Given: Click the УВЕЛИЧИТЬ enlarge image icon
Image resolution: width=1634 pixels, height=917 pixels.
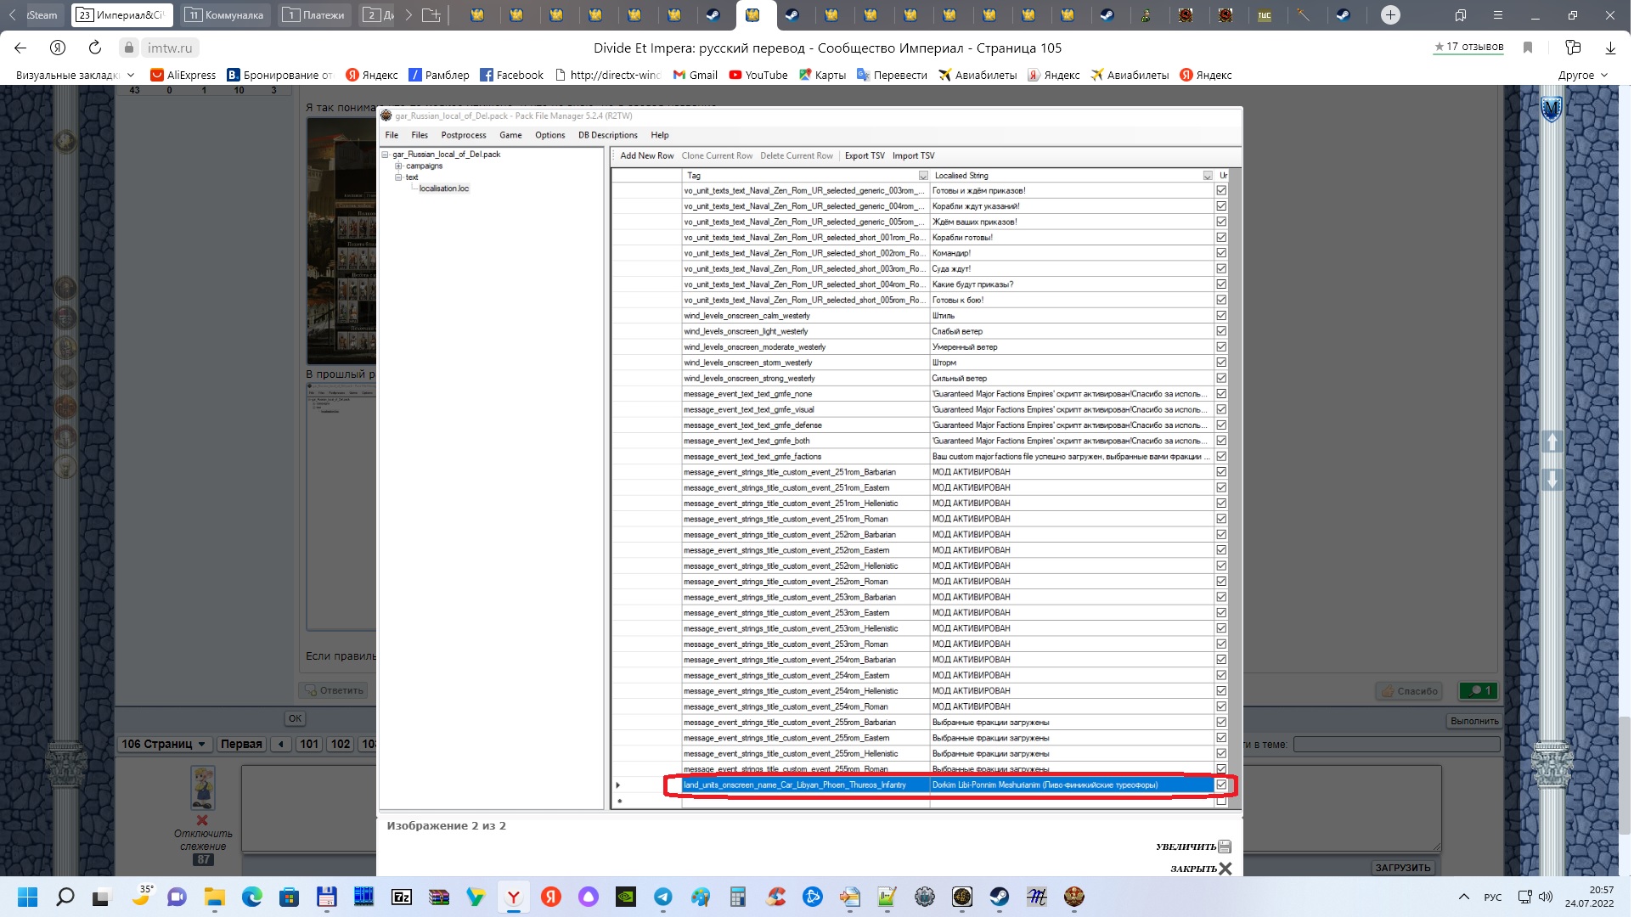Looking at the screenshot, I should pos(1224,847).
